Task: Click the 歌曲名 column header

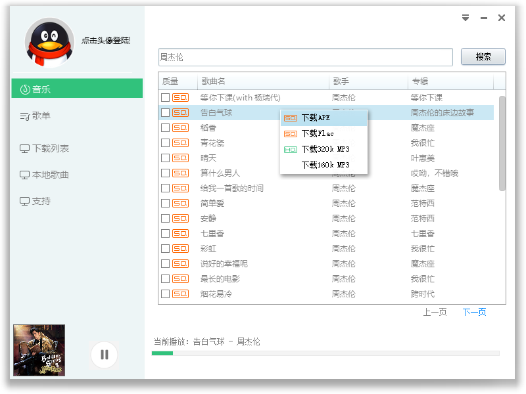Action: coord(263,81)
